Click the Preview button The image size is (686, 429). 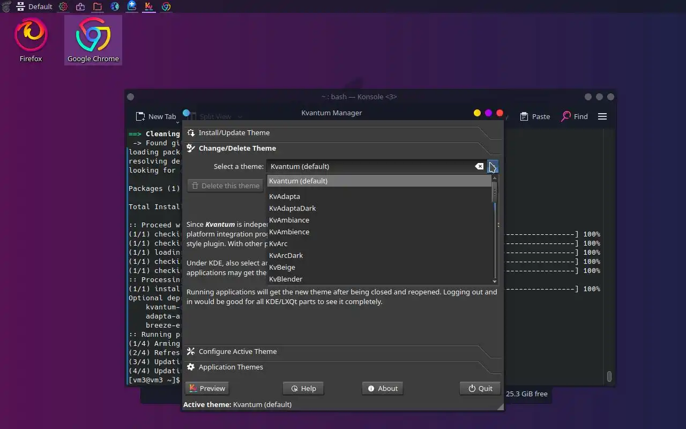[207, 388]
